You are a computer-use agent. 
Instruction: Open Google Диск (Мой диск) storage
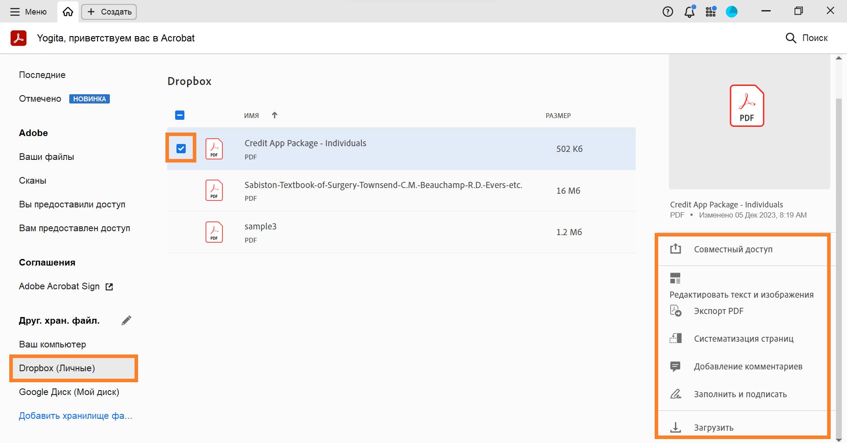[69, 392]
